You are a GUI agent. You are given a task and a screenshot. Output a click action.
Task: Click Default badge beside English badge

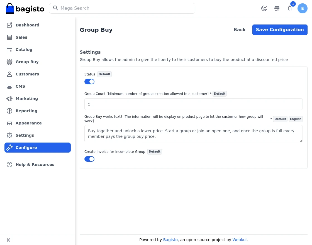280,119
